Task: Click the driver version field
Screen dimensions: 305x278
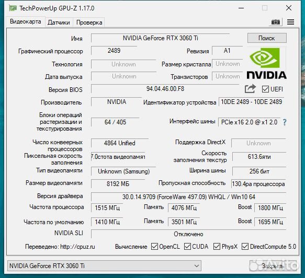Action: [x=188, y=197]
